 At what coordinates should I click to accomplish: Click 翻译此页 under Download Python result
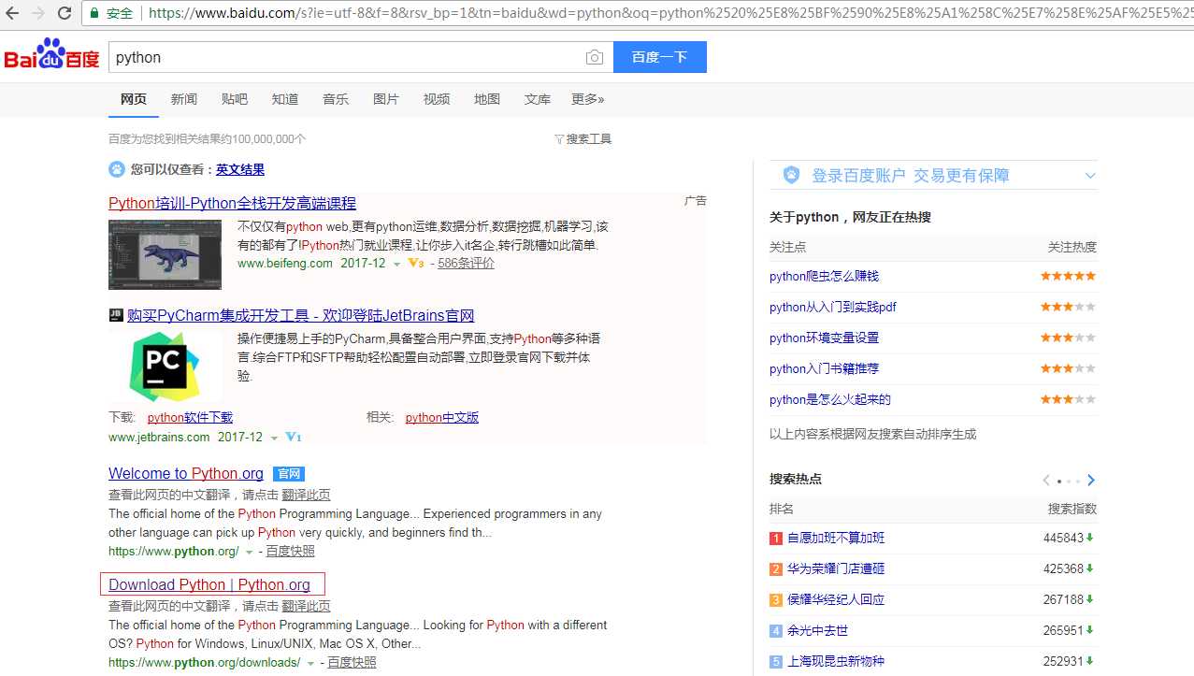(306, 606)
